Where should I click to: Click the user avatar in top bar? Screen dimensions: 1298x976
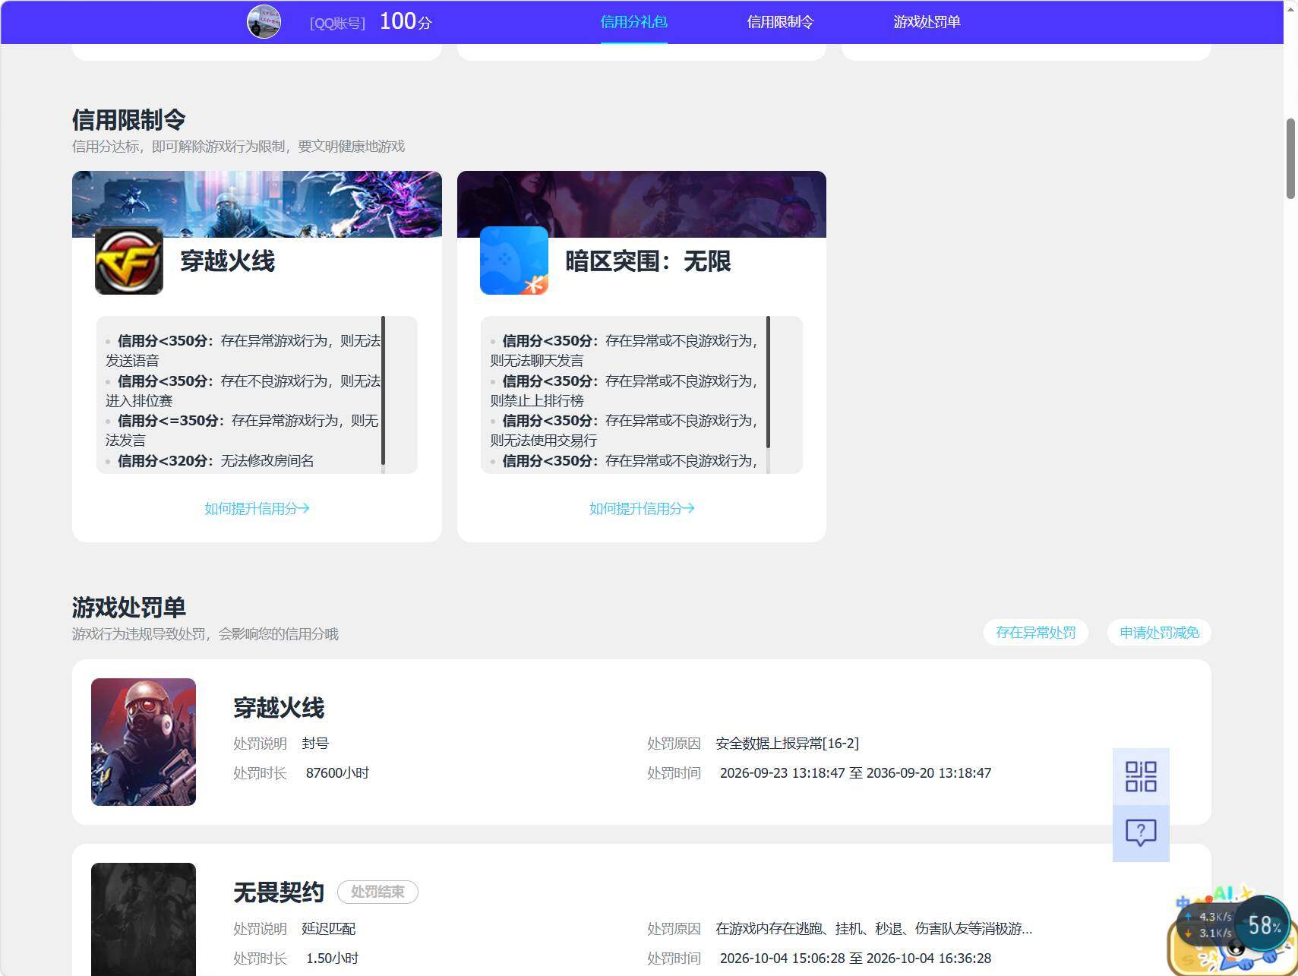[264, 22]
